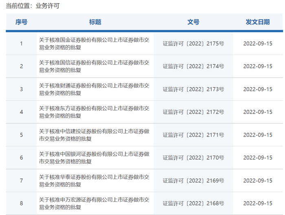Open the 华泰证券 market-making approval title
This screenshot has height=215, width=285.
94,180
